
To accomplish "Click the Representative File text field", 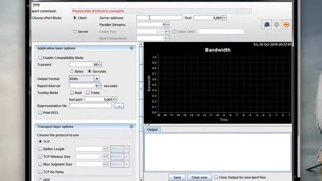I will (91, 106).
